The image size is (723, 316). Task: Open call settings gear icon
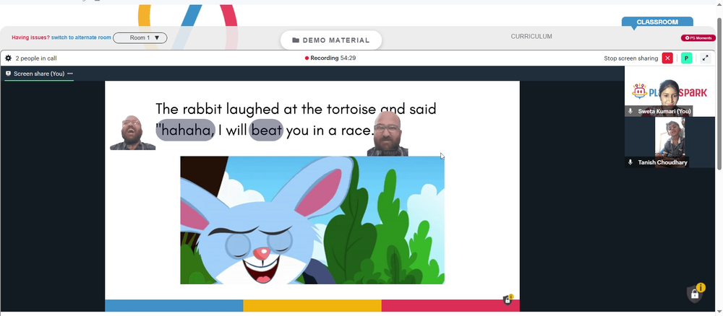pos(8,58)
